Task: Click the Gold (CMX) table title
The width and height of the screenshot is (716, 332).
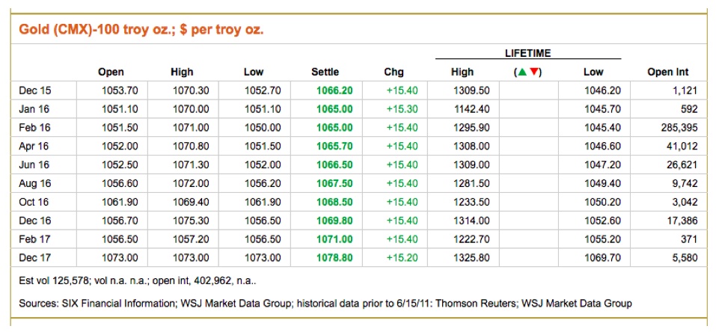Action: pos(141,30)
